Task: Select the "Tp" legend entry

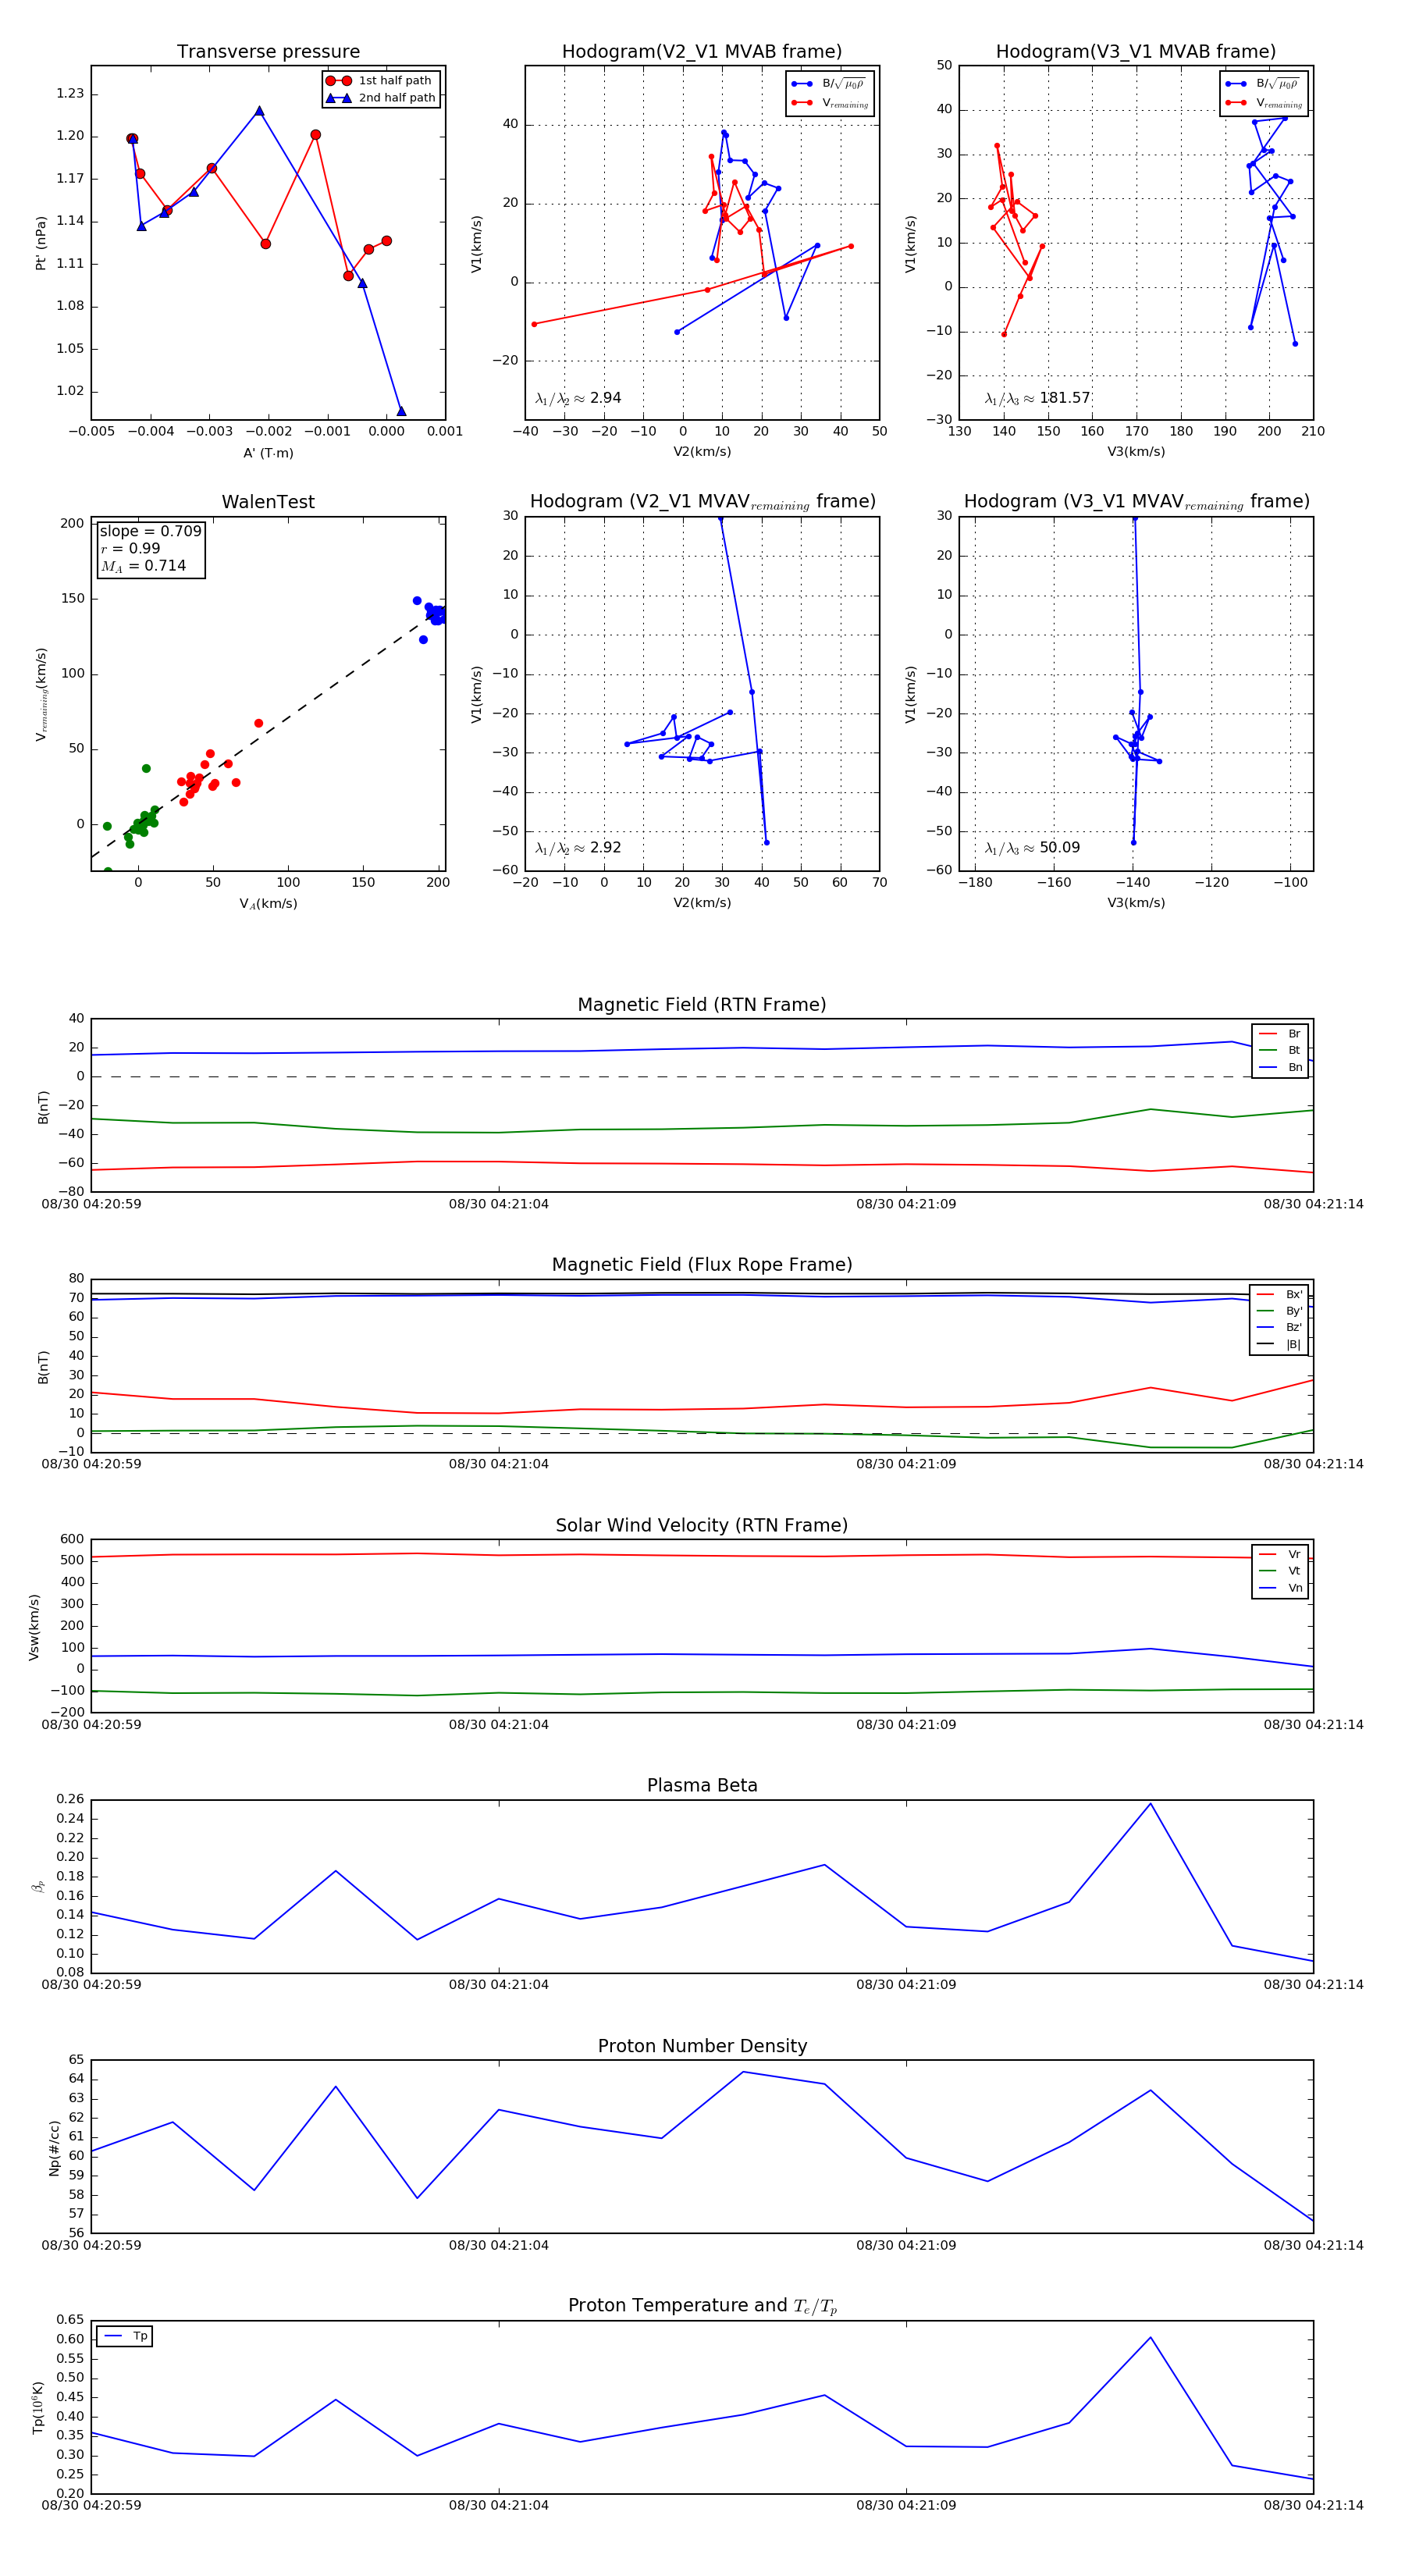Action: [x=125, y=2337]
